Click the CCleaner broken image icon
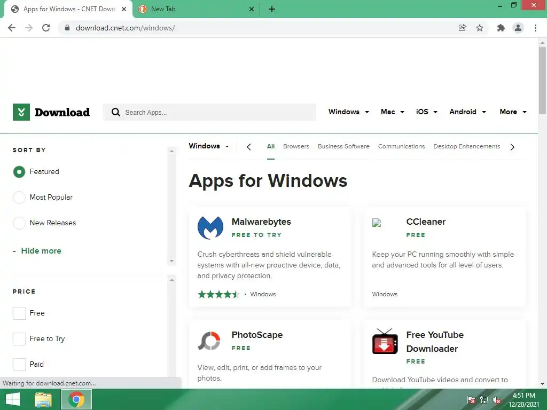Image resolution: width=547 pixels, height=410 pixels. point(377,223)
